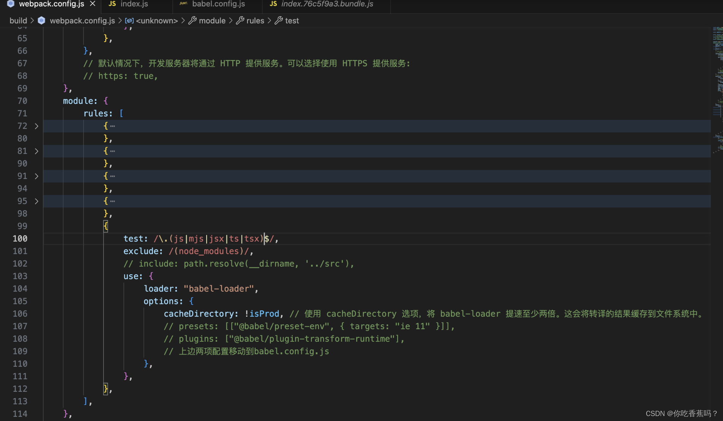The image size is (723, 421).
Task: Click line number 70 in the gutter
Action: click(x=22, y=101)
